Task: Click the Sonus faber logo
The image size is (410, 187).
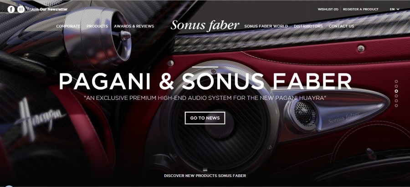Action: [x=205, y=25]
